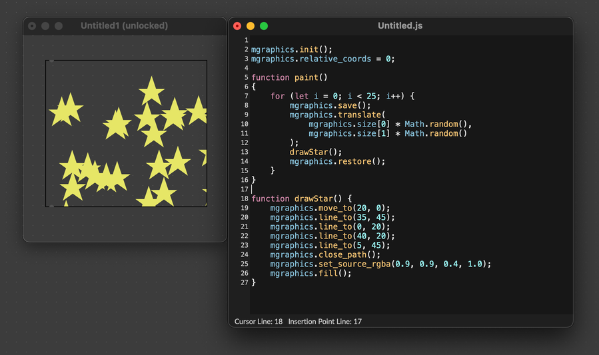Click the Insertion Point Line status text
This screenshot has height=355, width=599.
click(324, 322)
